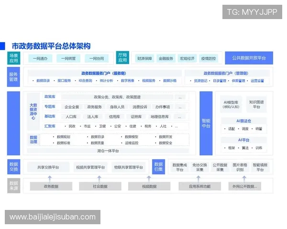287x229 pixels.
Task: Select the 统计分析 item
Action: pyautogui.click(x=106, y=81)
